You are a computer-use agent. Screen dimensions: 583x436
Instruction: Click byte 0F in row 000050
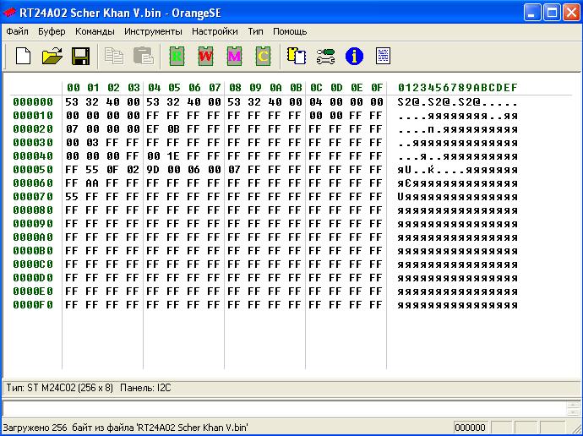point(112,170)
